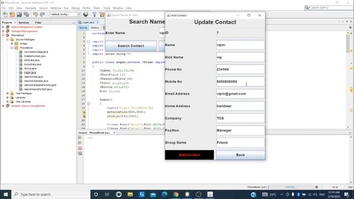Click the Redo toolbar icon

[43, 14]
